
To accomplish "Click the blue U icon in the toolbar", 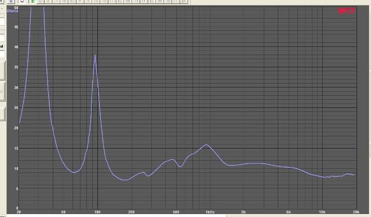I will pos(11,1).
